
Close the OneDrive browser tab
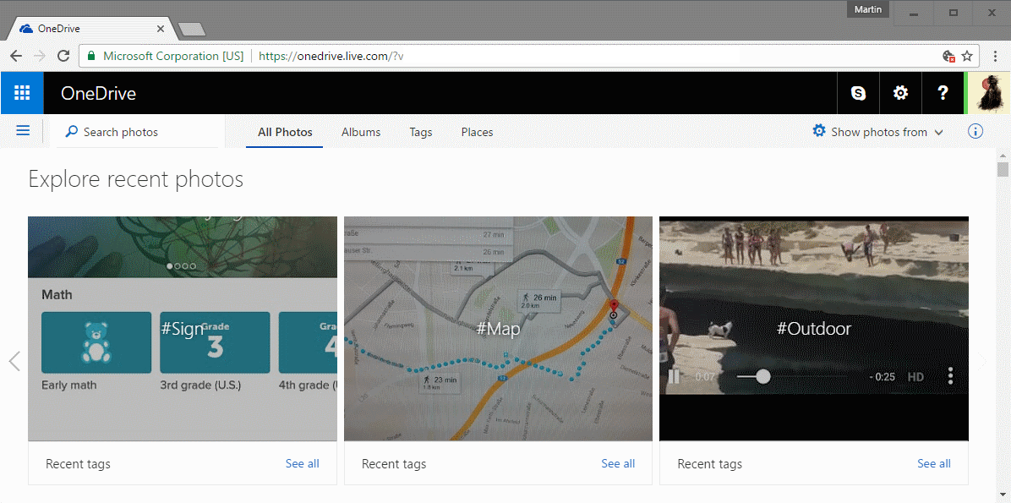[x=161, y=29]
